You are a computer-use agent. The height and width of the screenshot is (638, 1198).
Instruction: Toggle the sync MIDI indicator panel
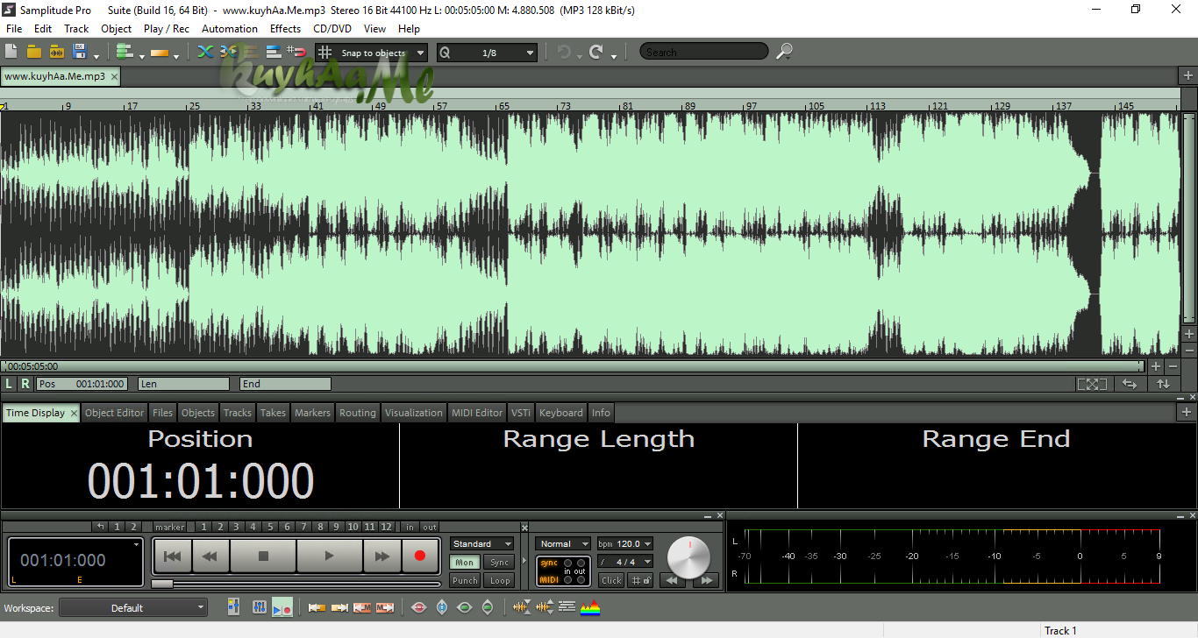tap(563, 571)
